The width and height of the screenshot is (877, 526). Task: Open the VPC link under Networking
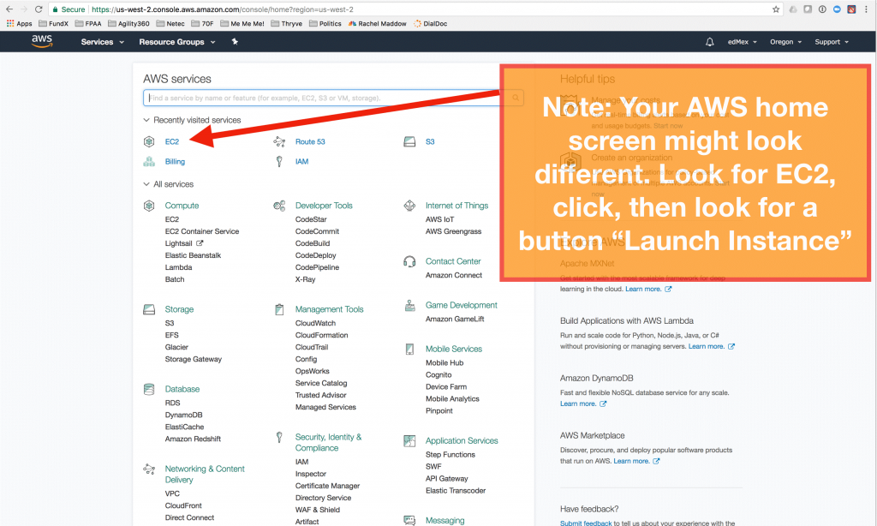[172, 494]
